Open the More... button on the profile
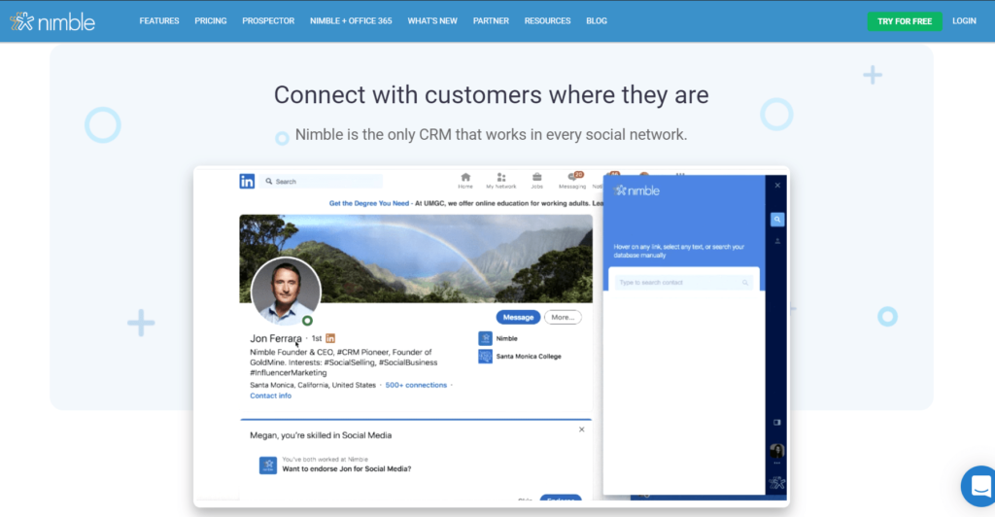995x517 pixels. 563,317
